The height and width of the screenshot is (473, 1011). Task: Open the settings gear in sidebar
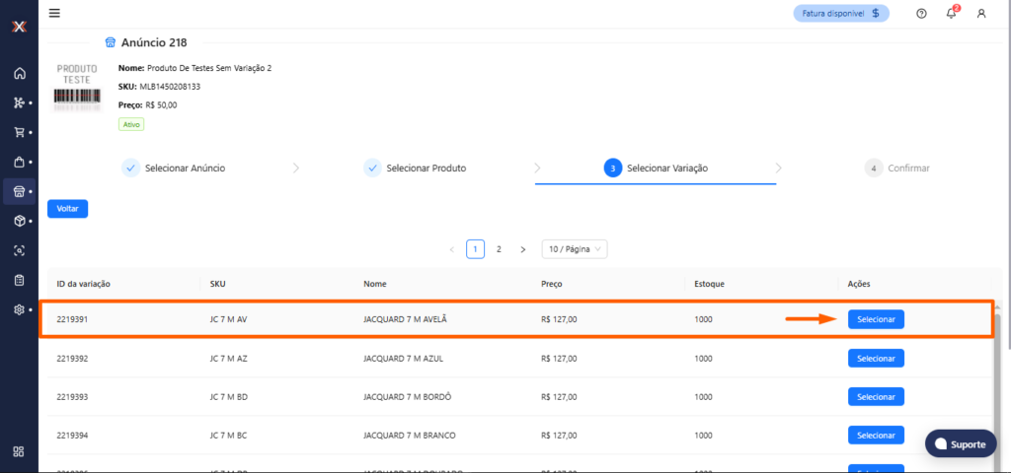click(x=19, y=309)
